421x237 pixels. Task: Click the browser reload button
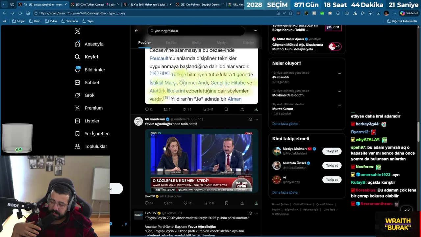point(20,13)
